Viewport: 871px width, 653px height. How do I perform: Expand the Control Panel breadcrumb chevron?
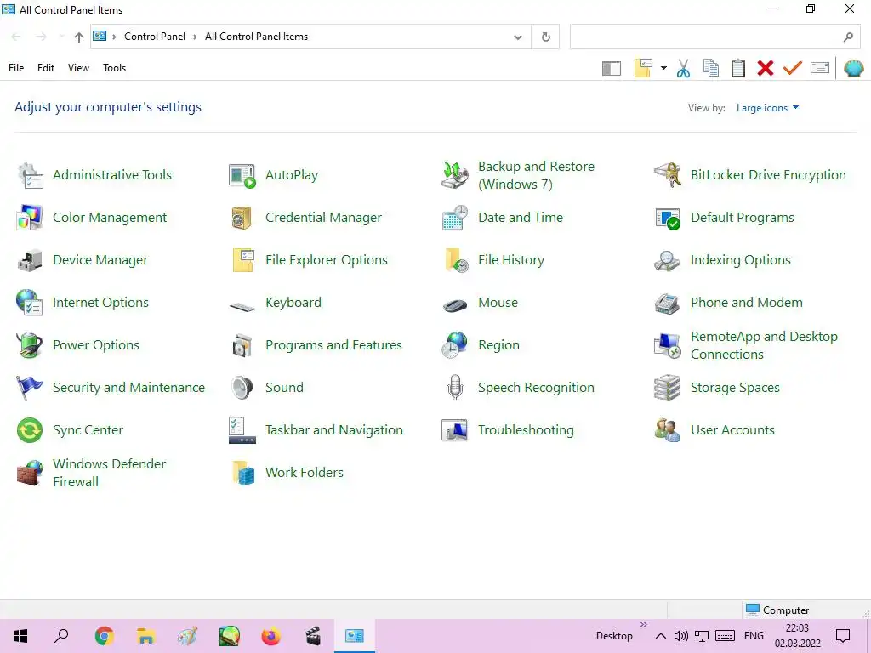(195, 37)
